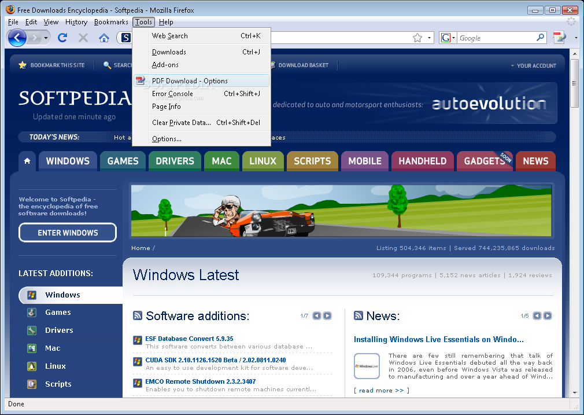Choose Page Info menu entry

pyautogui.click(x=201, y=106)
